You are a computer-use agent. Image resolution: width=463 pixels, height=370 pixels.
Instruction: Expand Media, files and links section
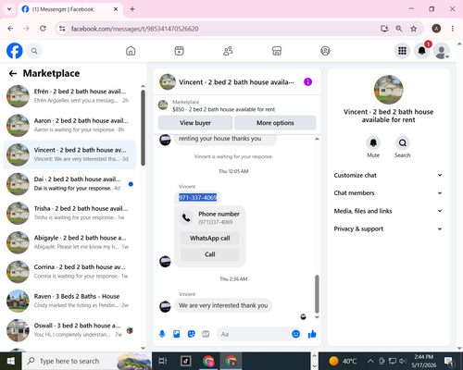388,211
